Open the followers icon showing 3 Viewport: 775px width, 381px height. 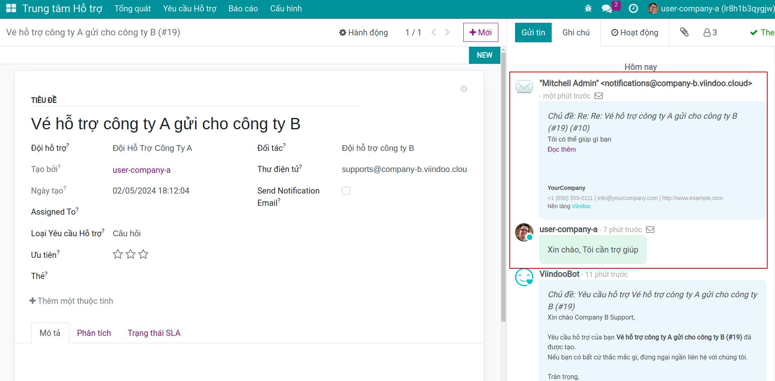pos(710,33)
